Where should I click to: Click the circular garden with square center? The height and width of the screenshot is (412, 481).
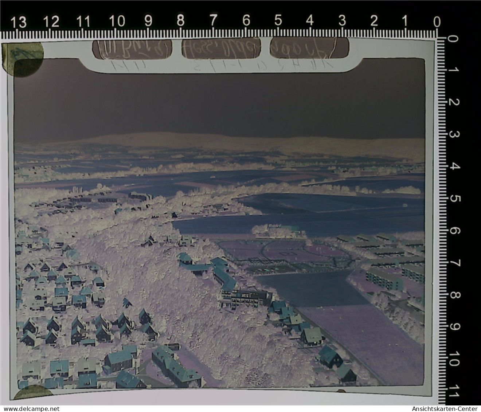[x=288, y=252]
